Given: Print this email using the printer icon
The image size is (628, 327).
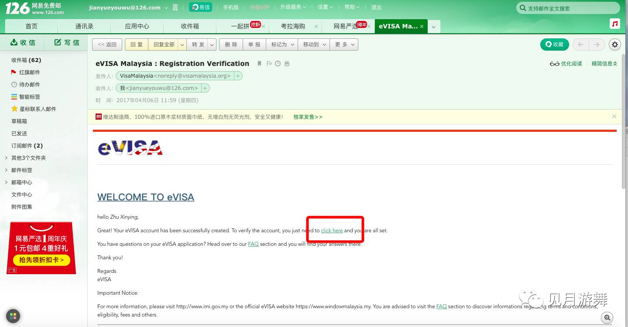Looking at the screenshot, I should pyautogui.click(x=287, y=64).
